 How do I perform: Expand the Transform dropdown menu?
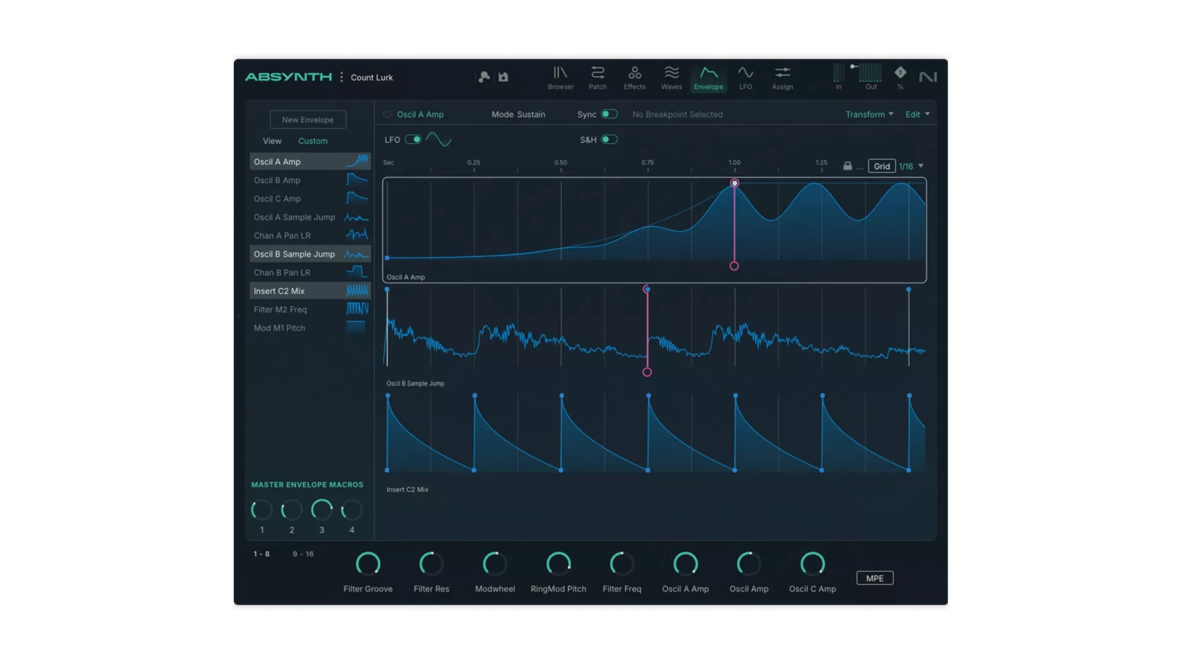point(869,114)
